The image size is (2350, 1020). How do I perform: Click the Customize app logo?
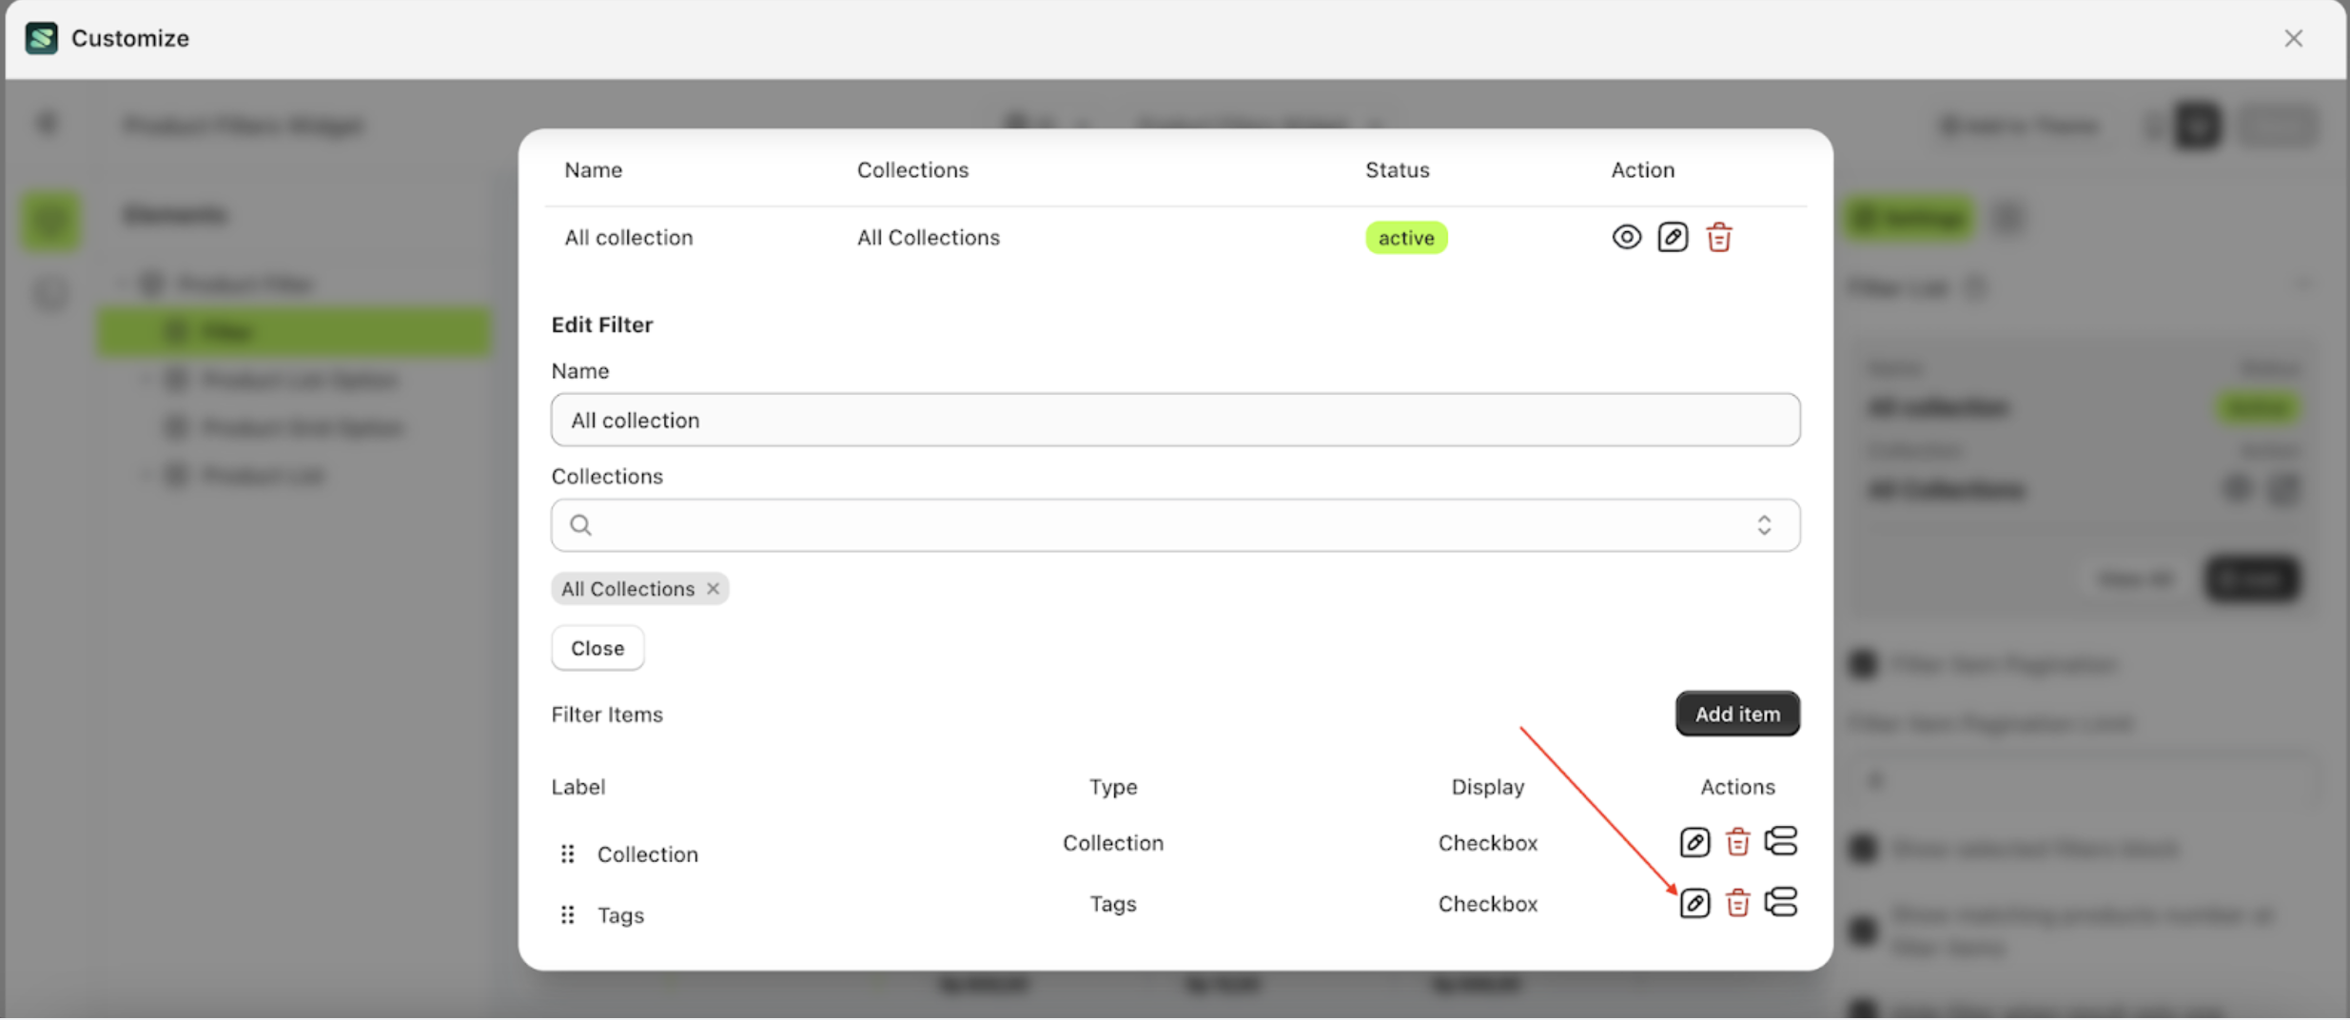[41, 38]
